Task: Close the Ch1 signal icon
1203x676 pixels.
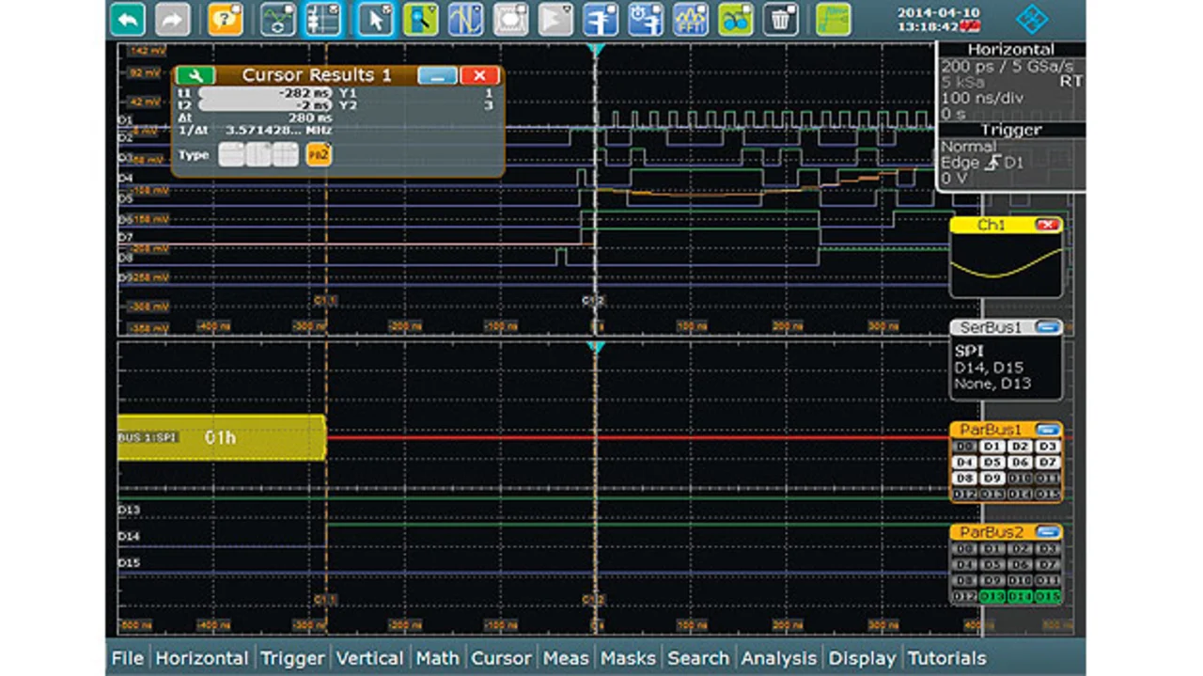Action: click(x=1046, y=226)
